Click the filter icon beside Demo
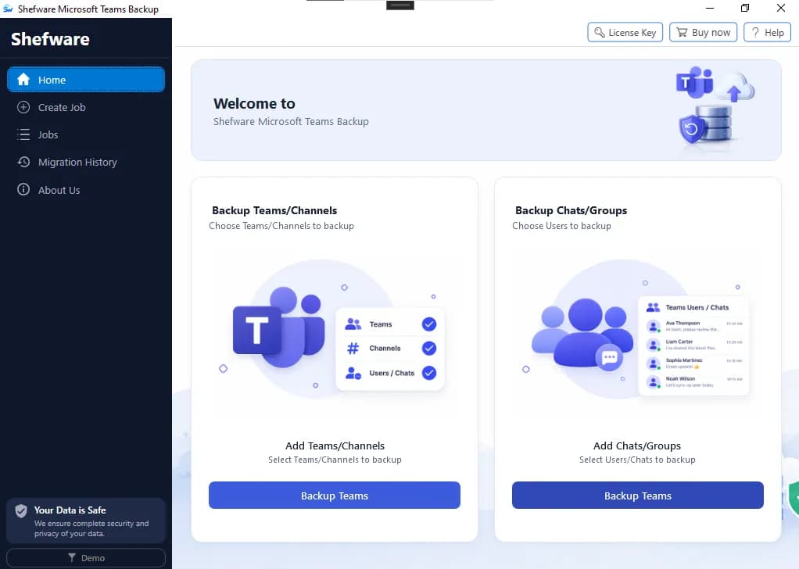The image size is (799, 569). (72, 558)
